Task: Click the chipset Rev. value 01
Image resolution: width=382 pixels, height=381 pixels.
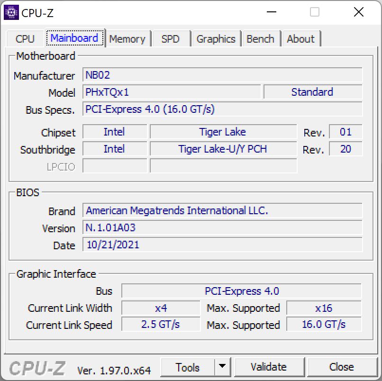Action: (x=346, y=132)
